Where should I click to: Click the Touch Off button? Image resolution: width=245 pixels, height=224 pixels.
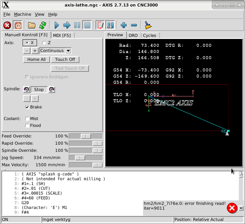tap(65, 60)
